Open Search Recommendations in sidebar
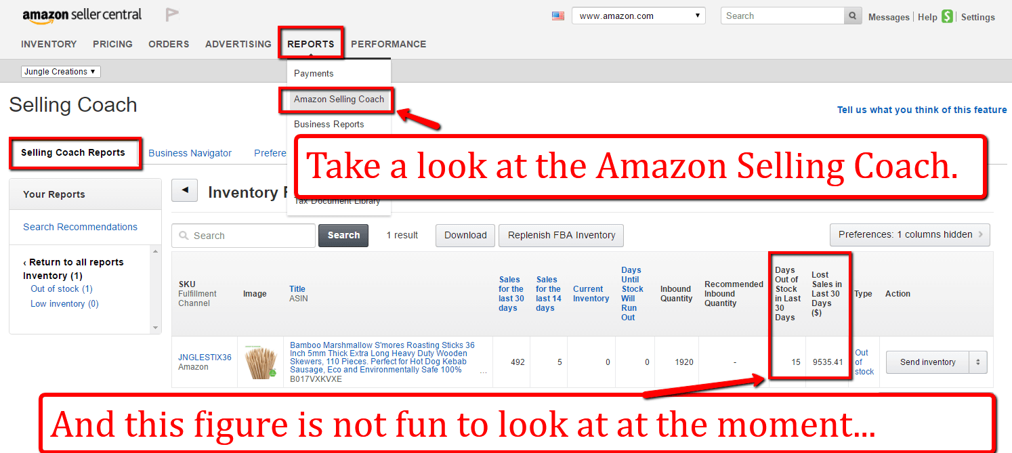Screen dimensions: 1012x453 (80, 227)
